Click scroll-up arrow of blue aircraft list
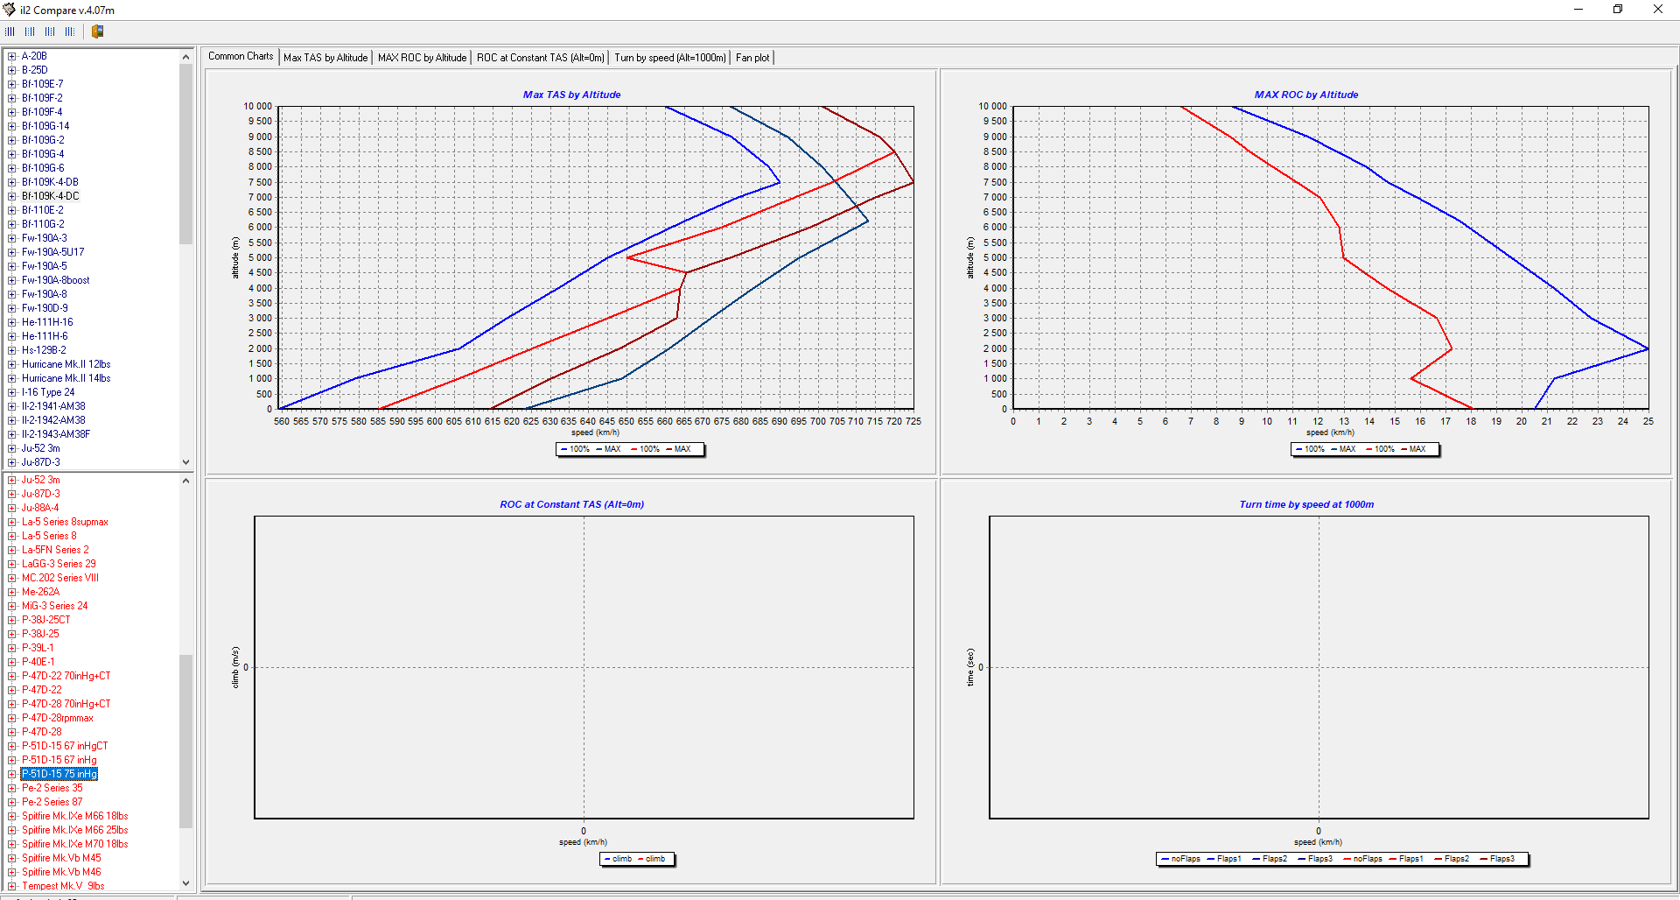This screenshot has width=1680, height=900. 185,57
